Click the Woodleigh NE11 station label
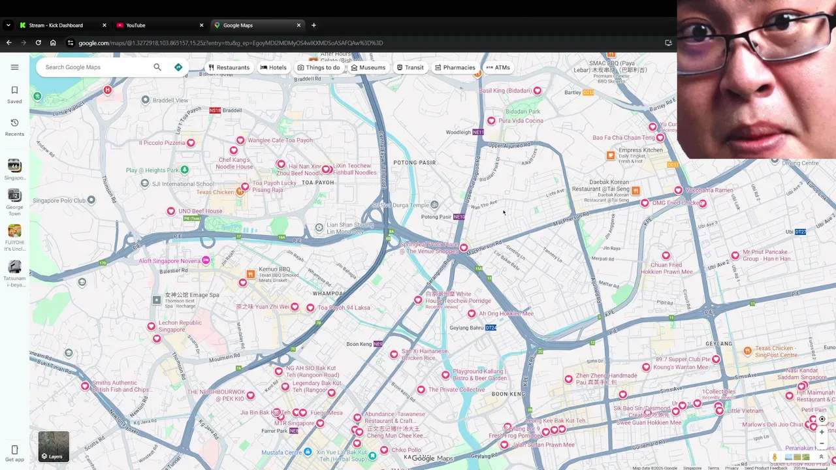The image size is (836, 470). [465, 132]
